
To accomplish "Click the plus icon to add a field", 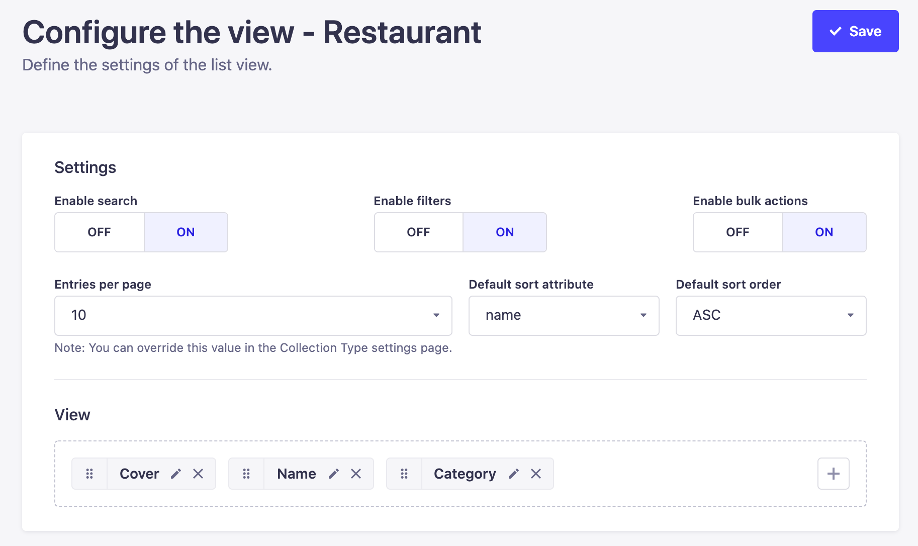I will tap(833, 473).
